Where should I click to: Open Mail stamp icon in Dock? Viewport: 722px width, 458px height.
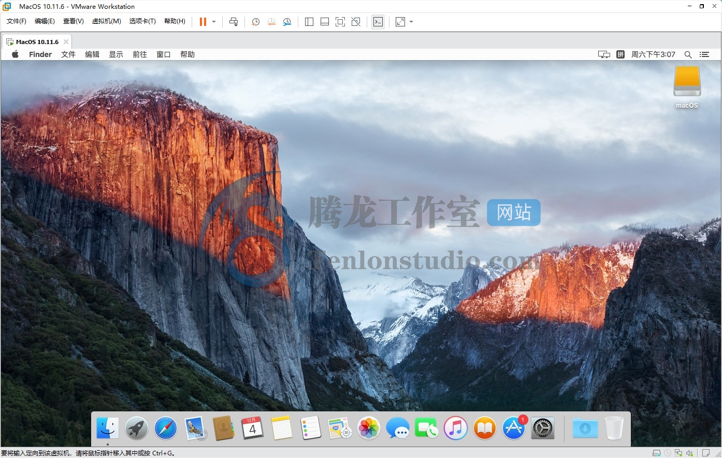coord(195,428)
